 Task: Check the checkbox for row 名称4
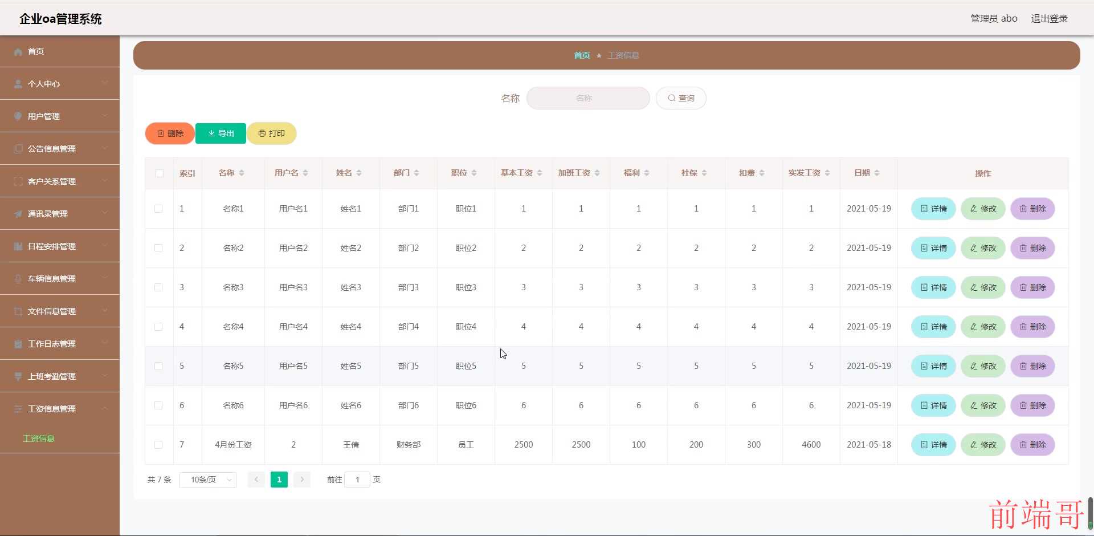(158, 327)
